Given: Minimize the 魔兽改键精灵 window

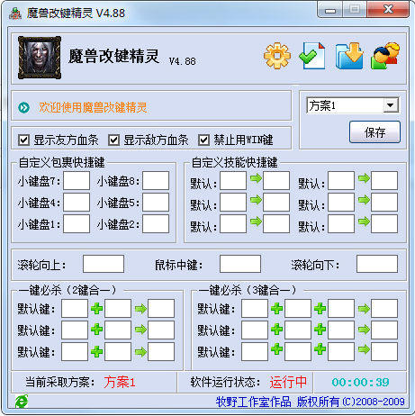Looking at the screenshot, I should point(330,10).
